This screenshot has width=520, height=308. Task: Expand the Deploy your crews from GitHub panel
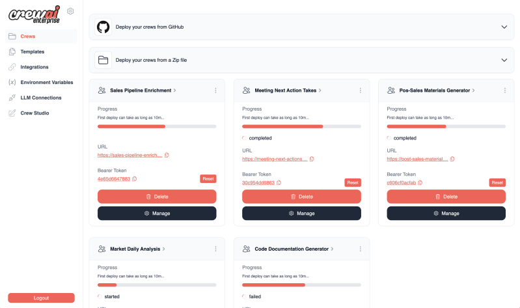pyautogui.click(x=504, y=27)
